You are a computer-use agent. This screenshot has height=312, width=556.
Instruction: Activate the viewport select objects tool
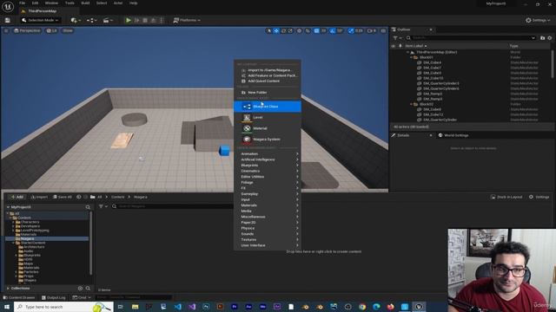point(268,31)
